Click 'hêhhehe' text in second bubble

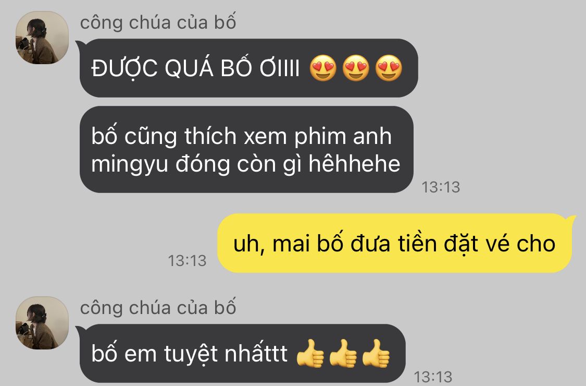click(355, 164)
